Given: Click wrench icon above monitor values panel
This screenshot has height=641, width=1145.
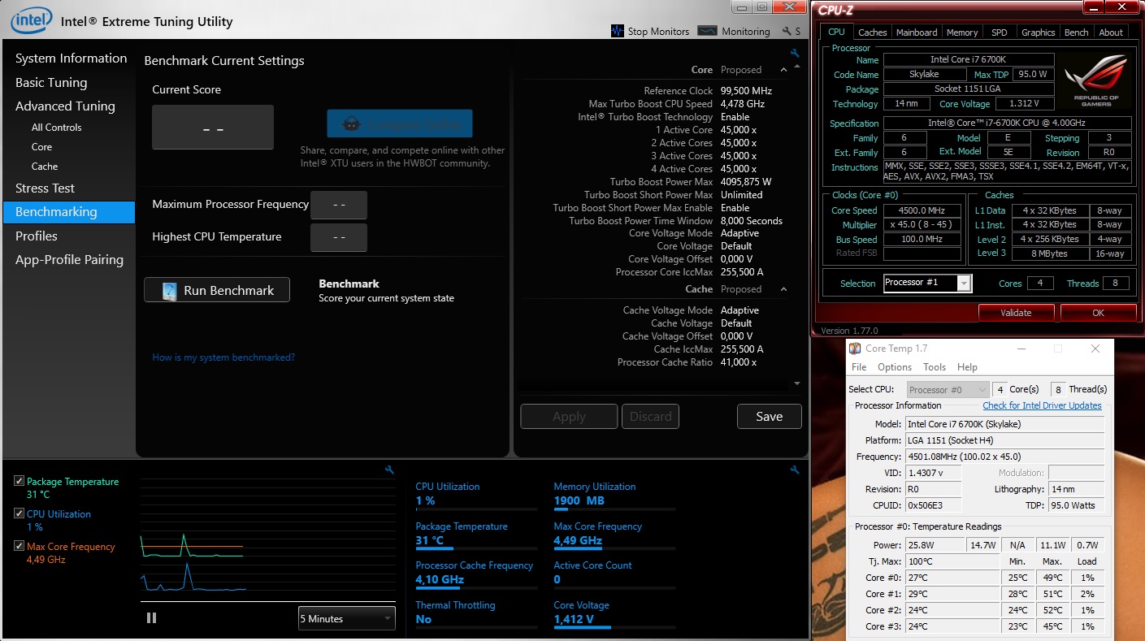Looking at the screenshot, I should pos(795,470).
